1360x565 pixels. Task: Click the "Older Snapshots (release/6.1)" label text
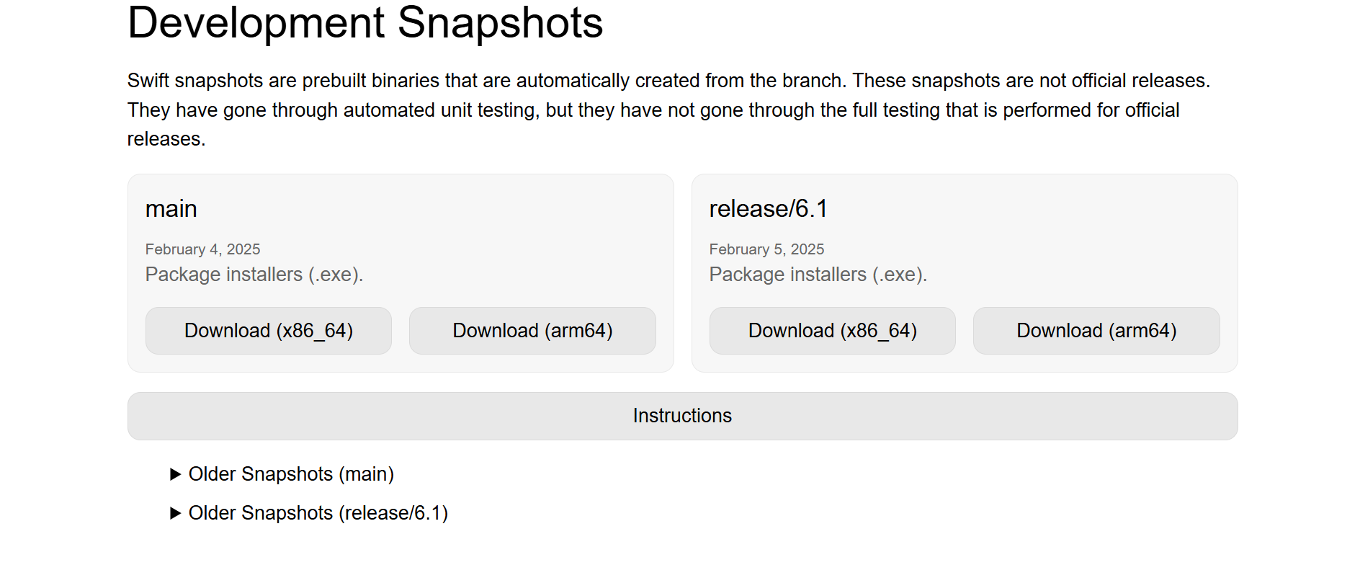point(318,513)
